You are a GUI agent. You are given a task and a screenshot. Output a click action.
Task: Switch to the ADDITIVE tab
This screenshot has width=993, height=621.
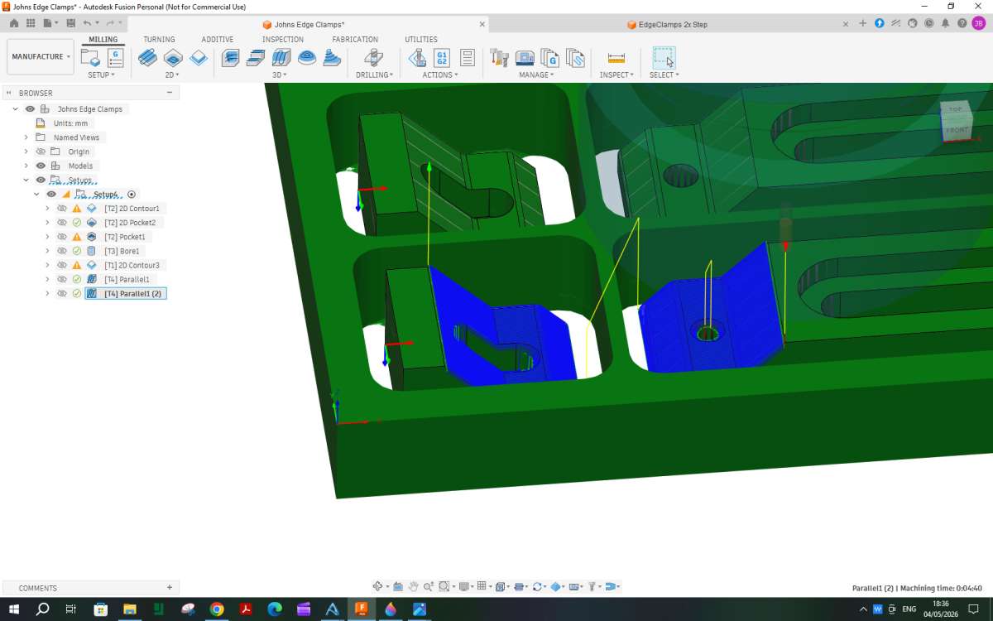[218, 39]
